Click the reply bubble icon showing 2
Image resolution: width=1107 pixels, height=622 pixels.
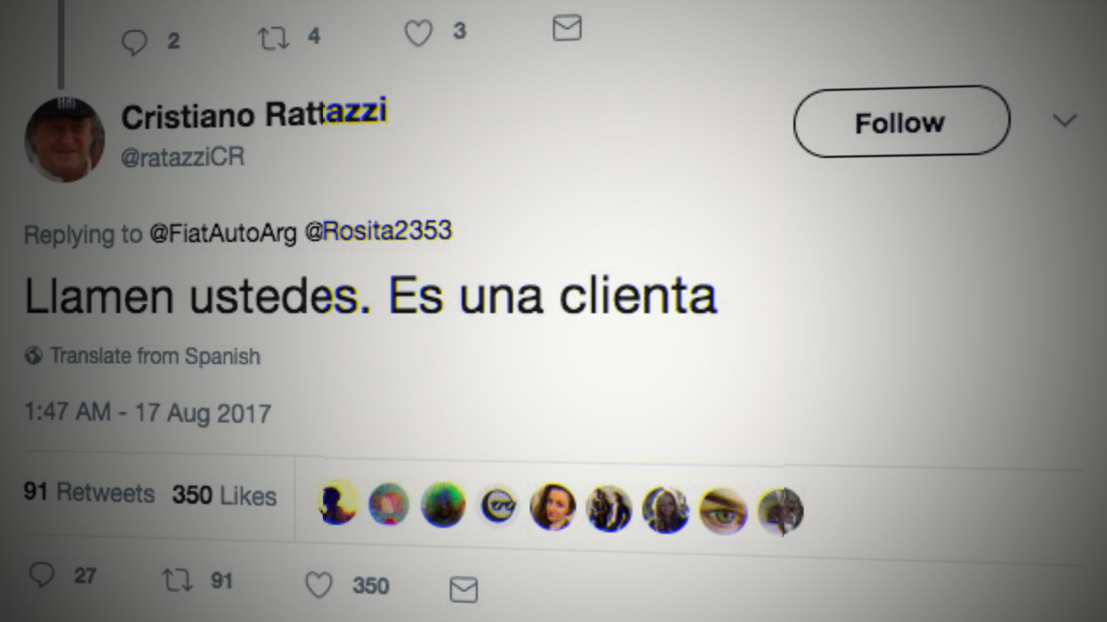click(x=134, y=42)
